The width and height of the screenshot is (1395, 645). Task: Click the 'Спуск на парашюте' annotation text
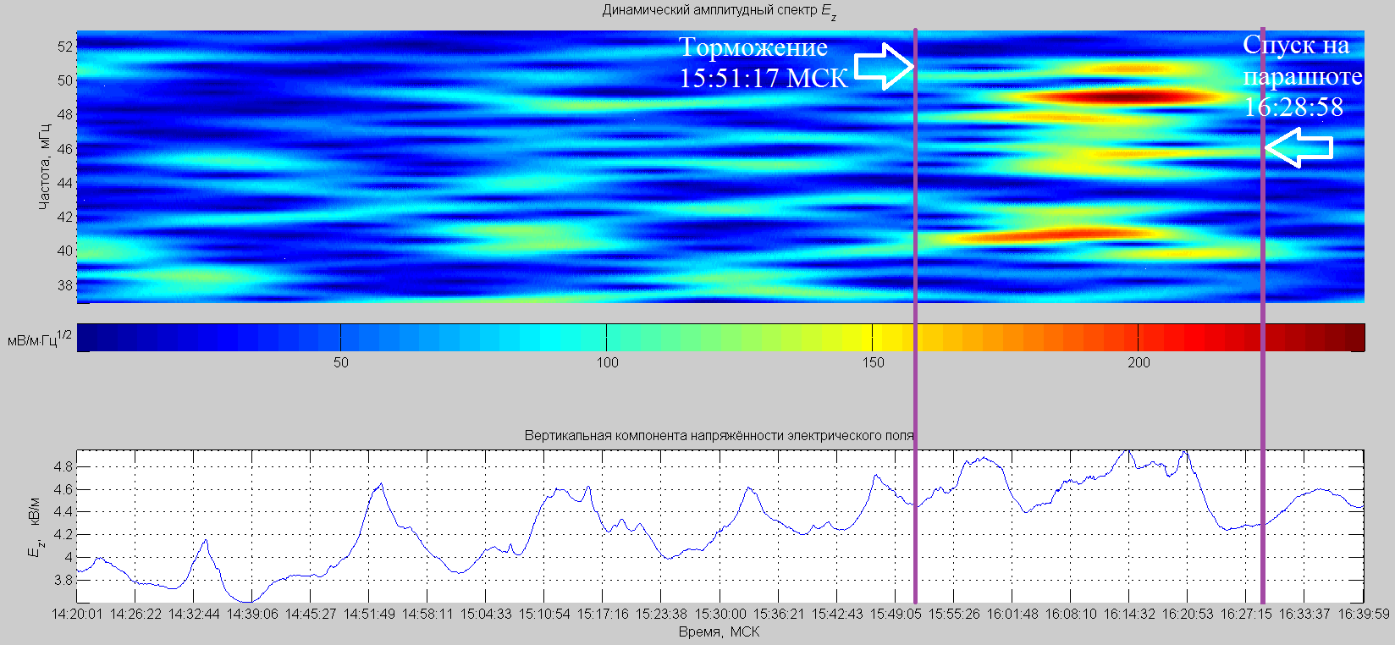(x=1301, y=61)
